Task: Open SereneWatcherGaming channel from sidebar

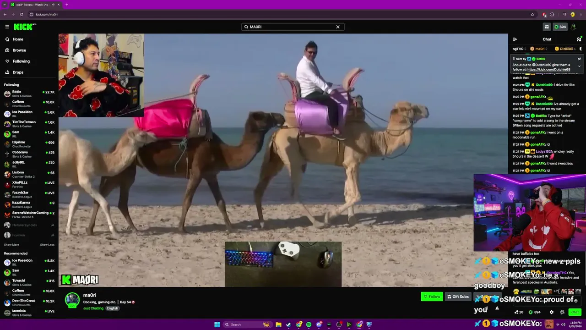Action: [29, 214]
